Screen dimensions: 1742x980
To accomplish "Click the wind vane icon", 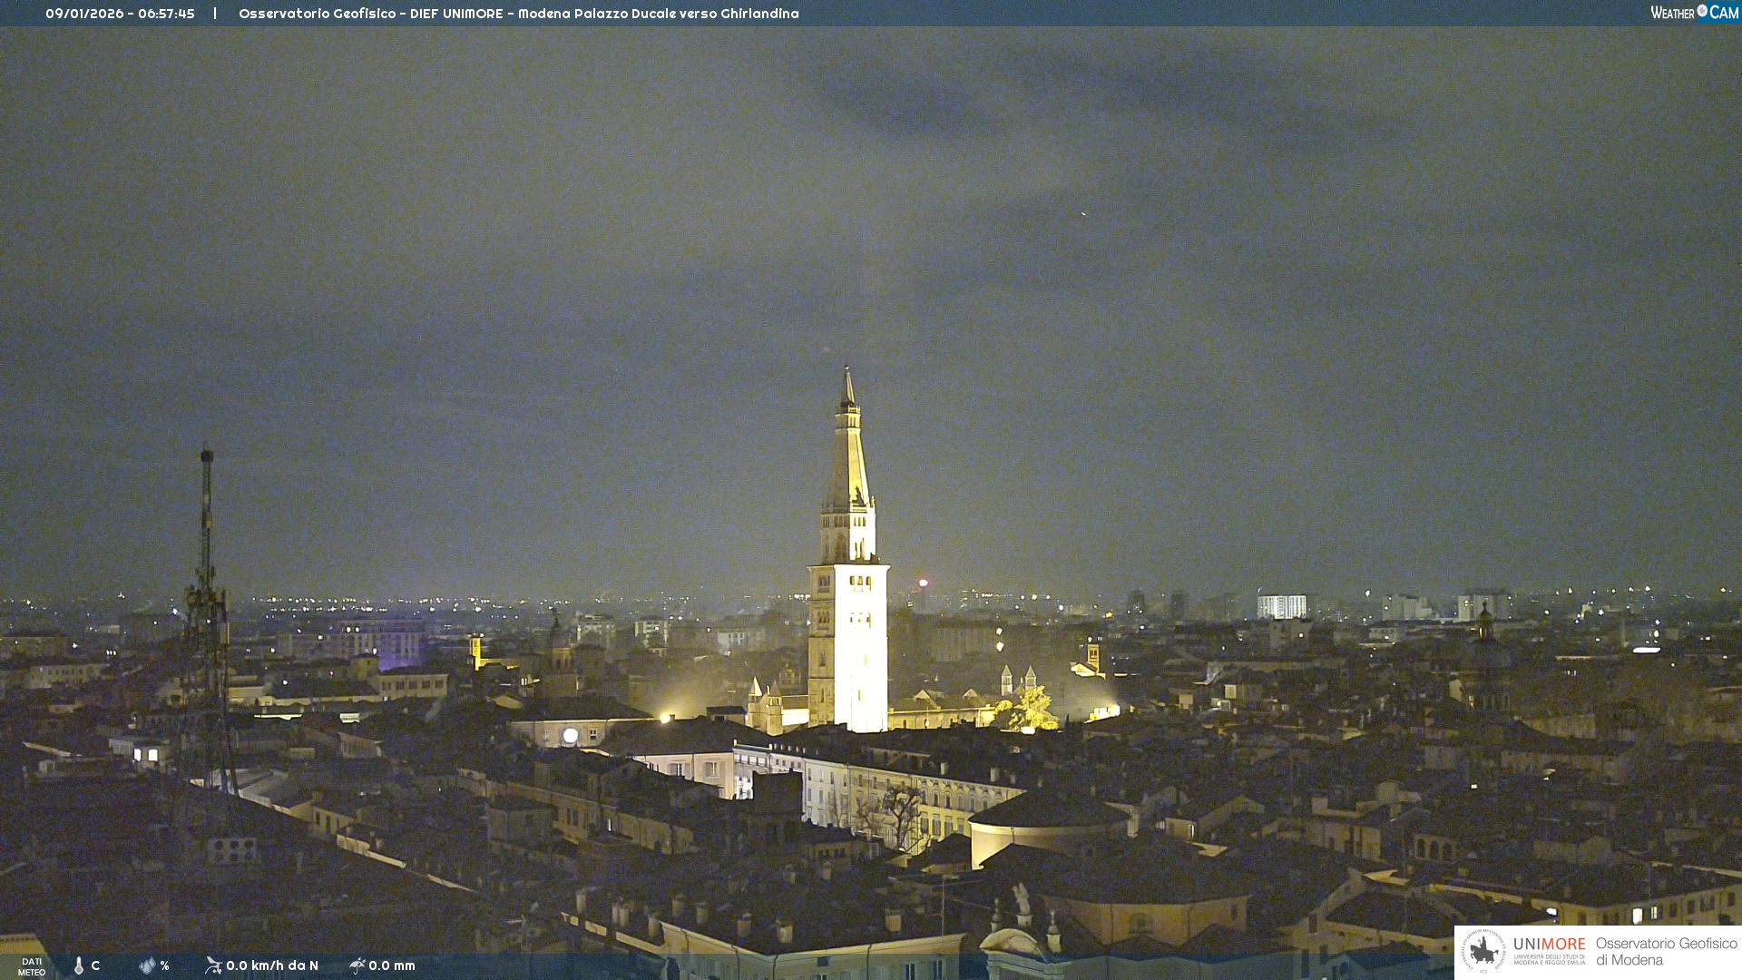I will 213,965.
